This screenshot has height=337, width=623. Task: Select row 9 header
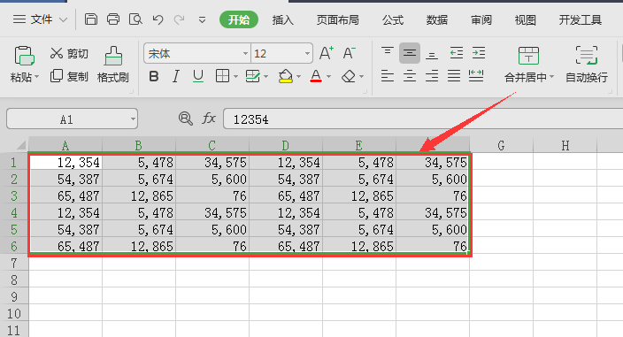14,296
